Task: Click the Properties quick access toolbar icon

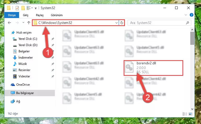Action: pyautogui.click(x=17, y=8)
